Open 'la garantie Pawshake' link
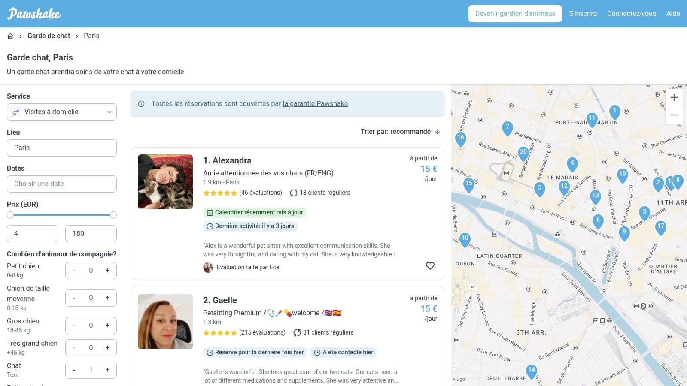Screen dimensions: 687x386 tap(315, 104)
